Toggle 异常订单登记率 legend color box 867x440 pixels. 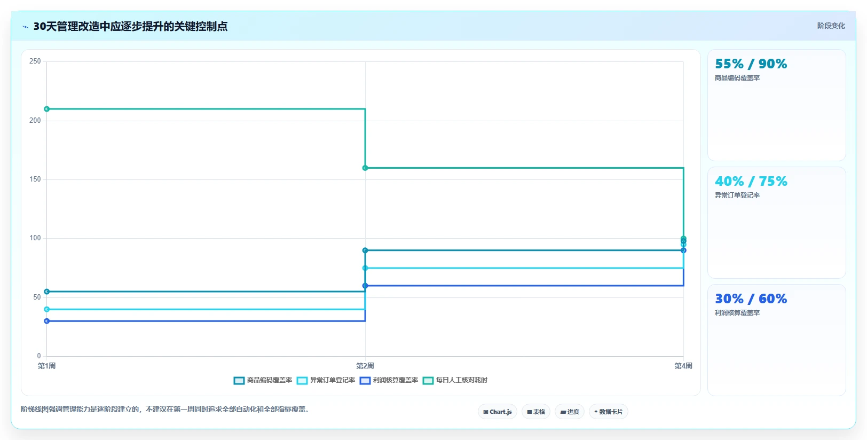[302, 381]
